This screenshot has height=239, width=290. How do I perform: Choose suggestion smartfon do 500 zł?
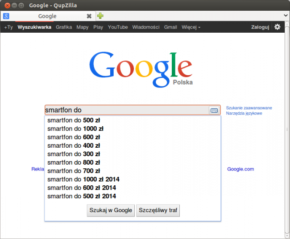pos(133,120)
